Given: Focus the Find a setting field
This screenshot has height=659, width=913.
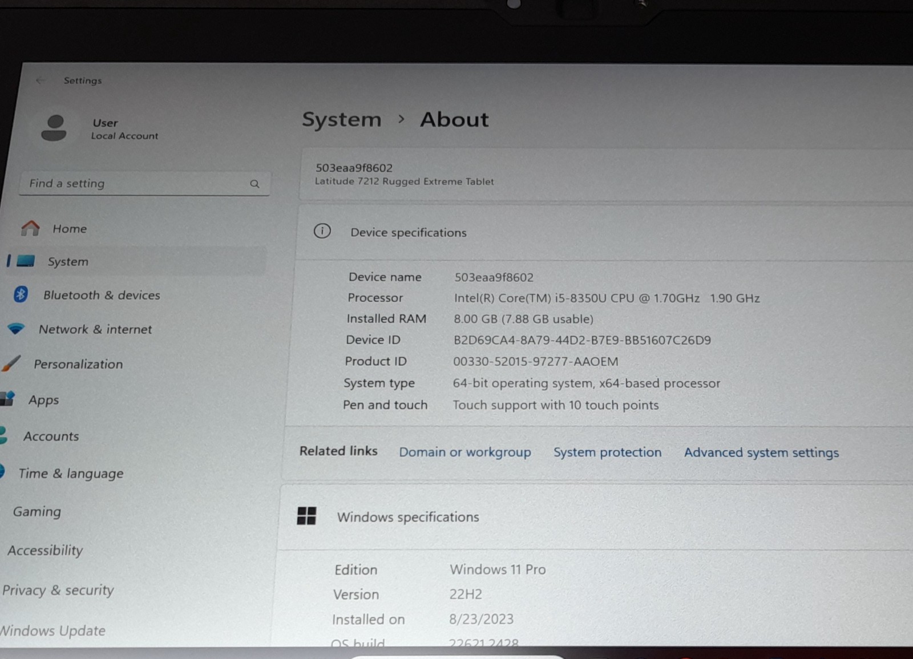Looking at the screenshot, I should tap(144, 184).
